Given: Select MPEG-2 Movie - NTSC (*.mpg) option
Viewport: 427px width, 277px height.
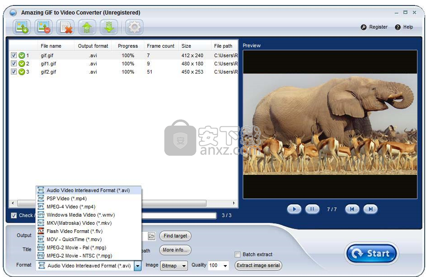Looking at the screenshot, I should point(88,256).
